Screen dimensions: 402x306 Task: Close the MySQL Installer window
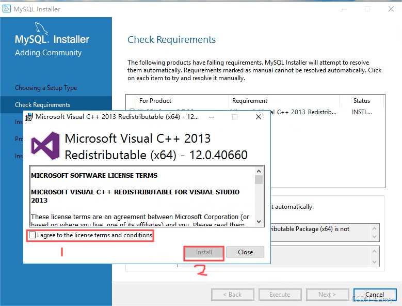tap(391, 9)
